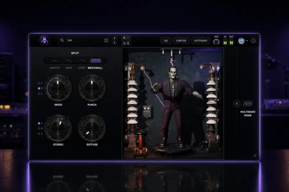The height and width of the screenshot is (192, 289).
Task: Select FIRM split slope curve icon
Action: (68, 60)
